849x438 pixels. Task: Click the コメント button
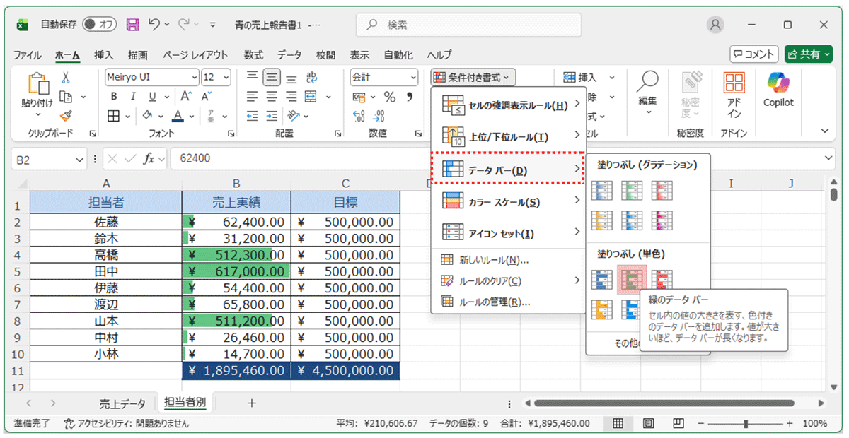point(754,54)
